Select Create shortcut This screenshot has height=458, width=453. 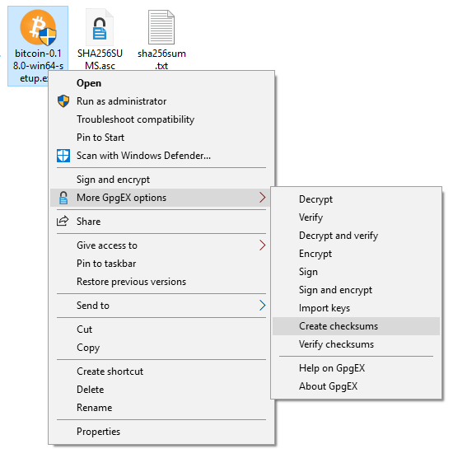pyautogui.click(x=161, y=372)
